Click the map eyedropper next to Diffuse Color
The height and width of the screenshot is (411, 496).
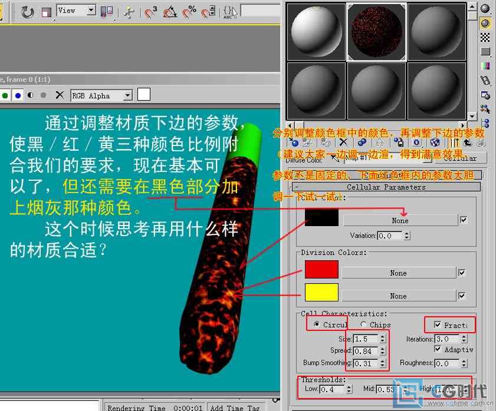click(334, 158)
